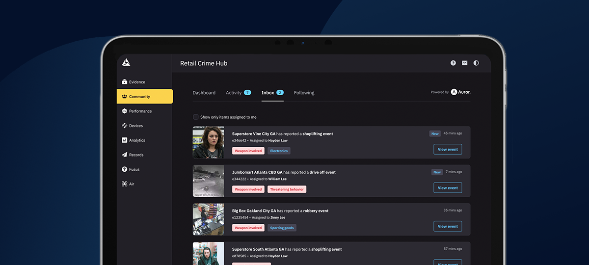View event for Superstore Vine City shoplifting

448,149
